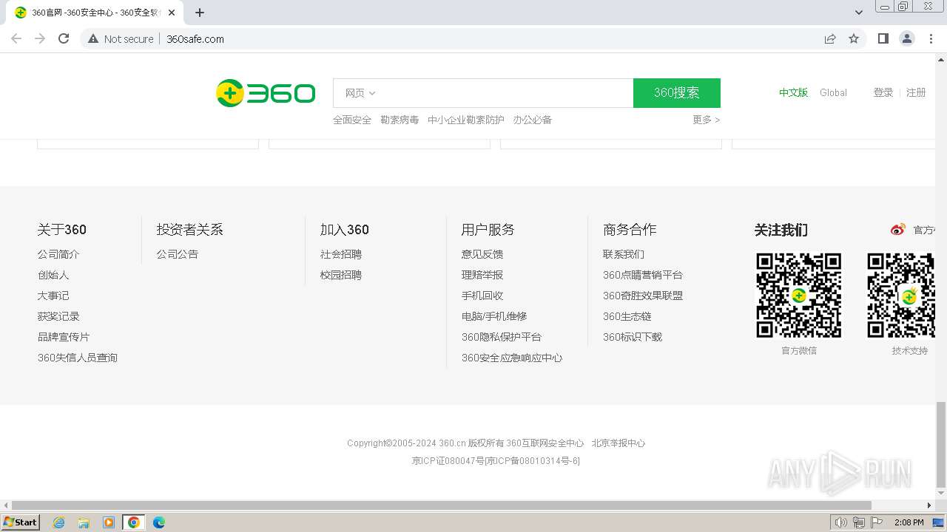
Task: Open 360生态链 link
Action: point(627,316)
